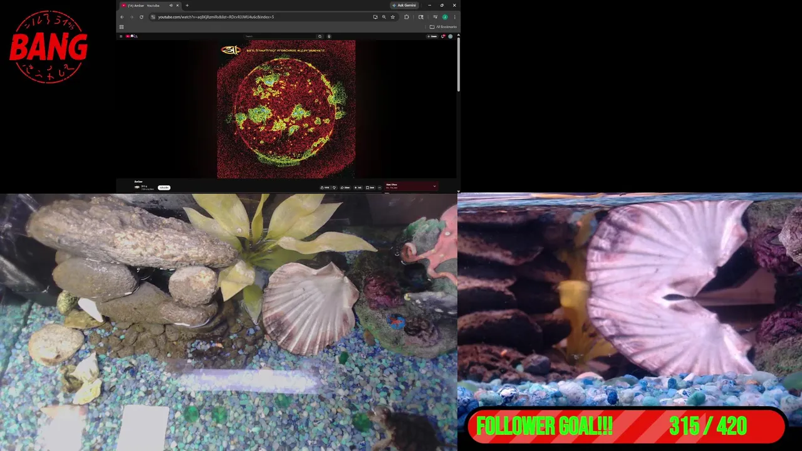Click the FOLLOWER GOAL!!! banner text
The image size is (802, 451).
pos(544,427)
